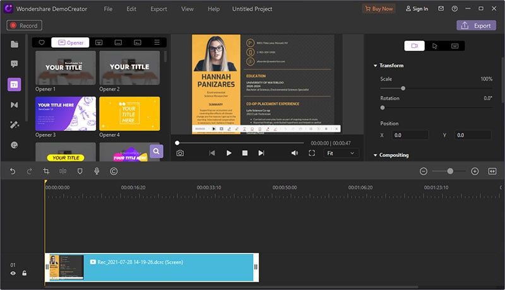Select the Opener 2 template thumbnail
Image resolution: width=505 pixels, height=290 pixels.
[129, 68]
